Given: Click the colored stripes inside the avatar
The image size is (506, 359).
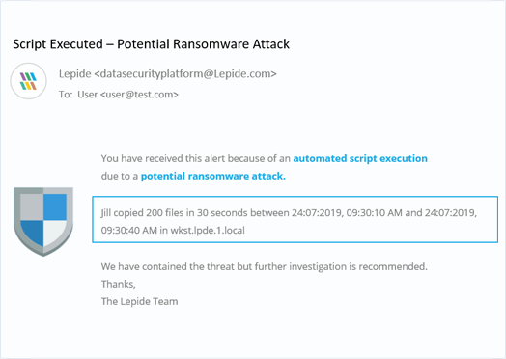Looking at the screenshot, I should pos(28,81).
